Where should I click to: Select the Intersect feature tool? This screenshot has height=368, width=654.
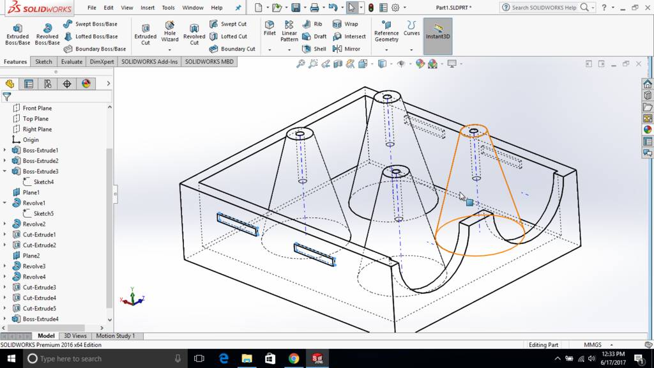(x=349, y=36)
